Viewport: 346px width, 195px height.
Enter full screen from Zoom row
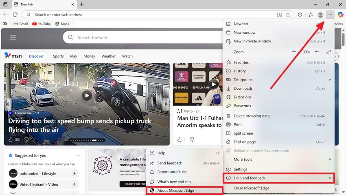[328, 52]
